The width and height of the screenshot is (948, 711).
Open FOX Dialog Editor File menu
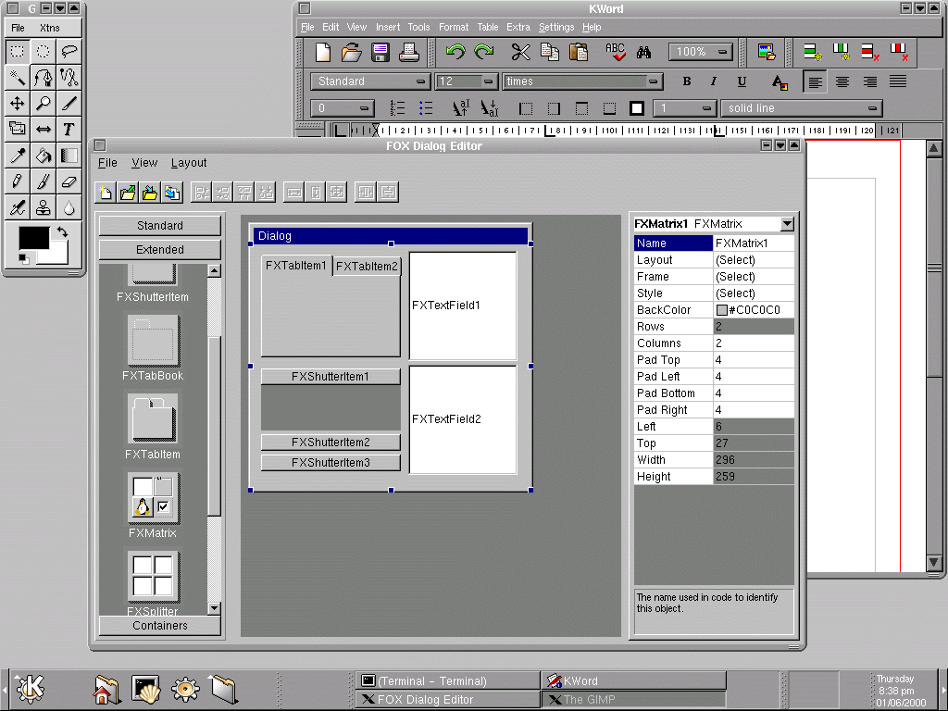coord(107,163)
